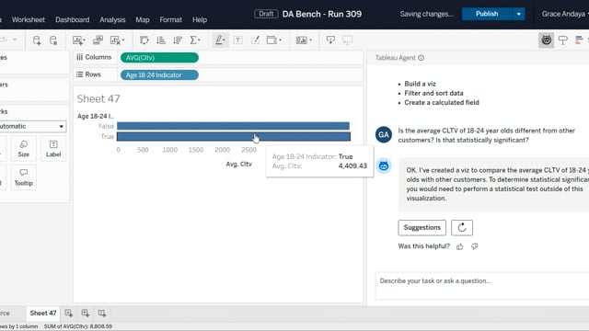589x331 pixels.
Task: Click the Age 18-24 Indicator pill in Rows
Action: pyautogui.click(x=159, y=75)
